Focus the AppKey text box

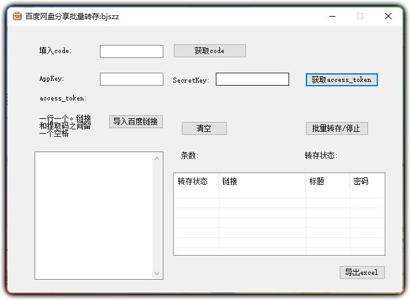(x=131, y=79)
